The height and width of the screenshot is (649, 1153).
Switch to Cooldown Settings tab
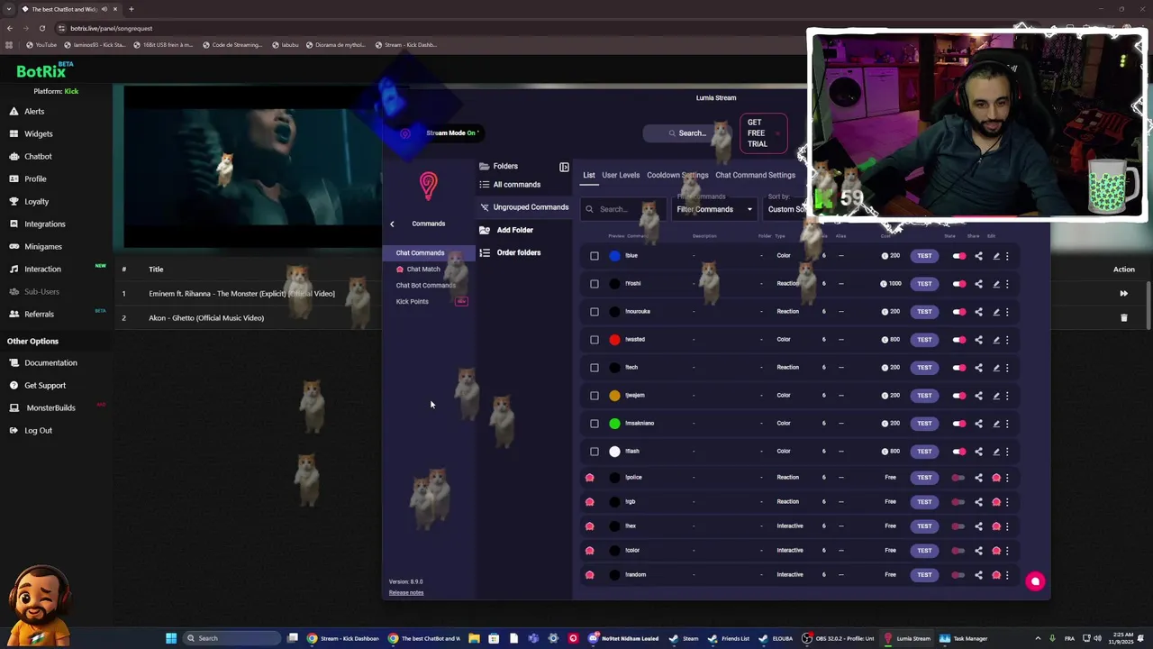coord(677,175)
